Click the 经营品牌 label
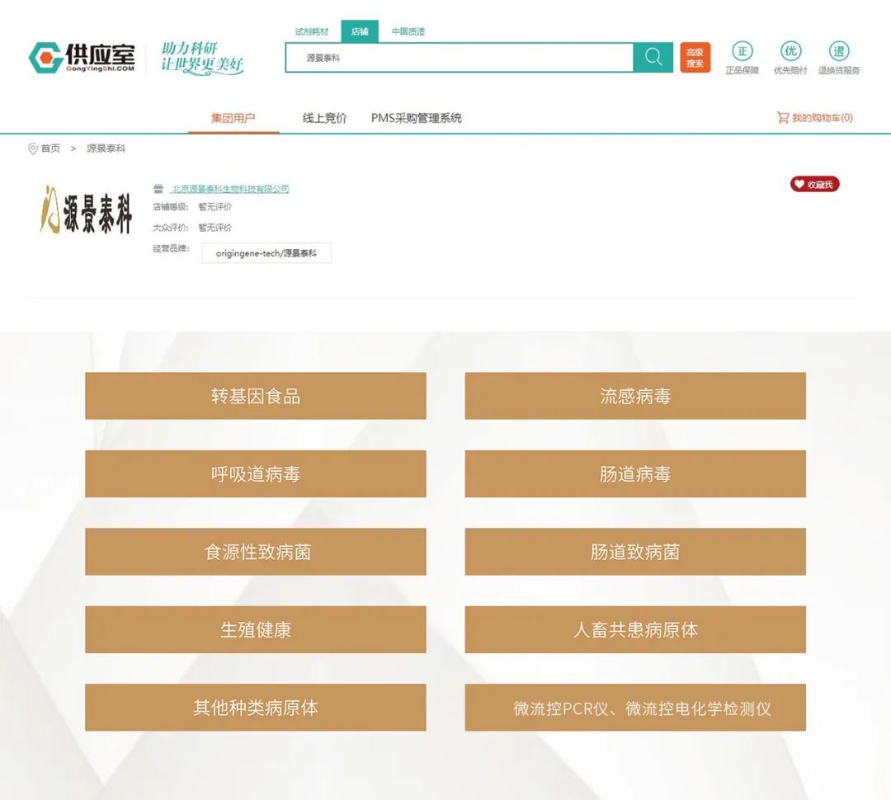This screenshot has width=891, height=800. point(171,248)
